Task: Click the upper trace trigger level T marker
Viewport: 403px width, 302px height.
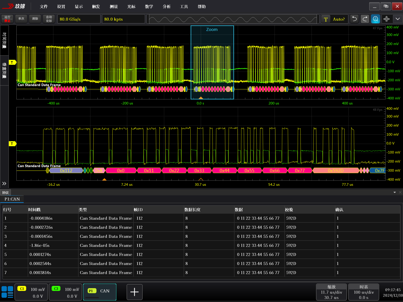Action: pos(12,62)
